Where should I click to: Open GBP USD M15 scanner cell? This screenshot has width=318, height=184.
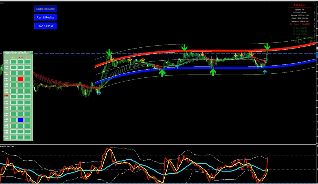pos(21,132)
